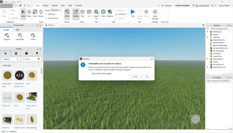Viewport: 233px width, 133px height.
Task: Open the Color dropdown arrow
Action: click(x=103, y=18)
